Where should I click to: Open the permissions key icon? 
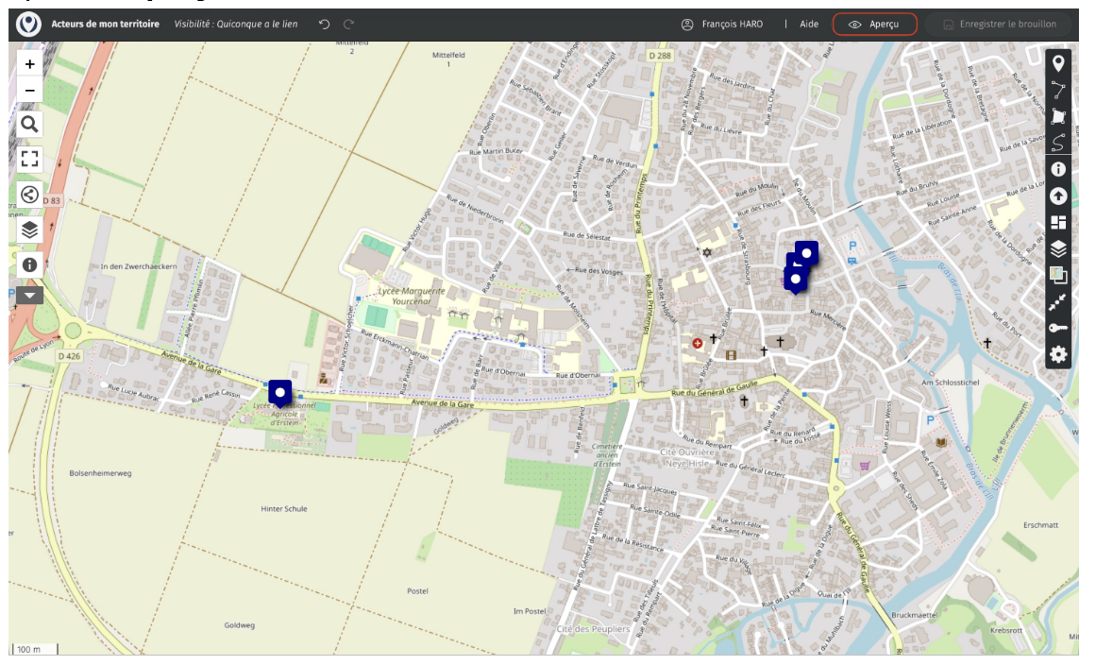tap(1058, 329)
